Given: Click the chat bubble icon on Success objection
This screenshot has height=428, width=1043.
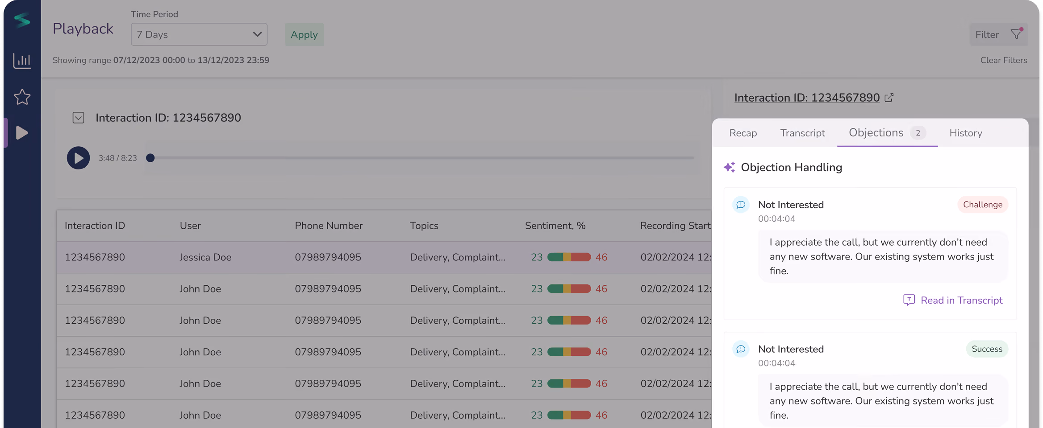Looking at the screenshot, I should click(741, 349).
